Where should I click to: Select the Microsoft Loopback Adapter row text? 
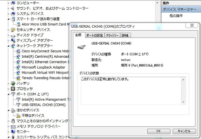coord(44,67)
